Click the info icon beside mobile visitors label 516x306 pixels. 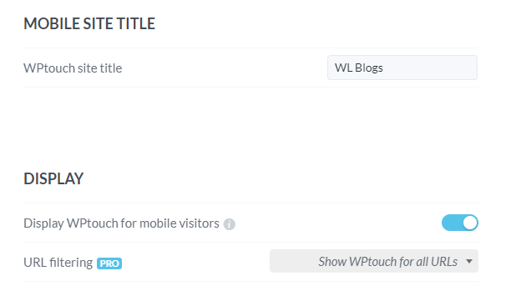click(x=230, y=224)
